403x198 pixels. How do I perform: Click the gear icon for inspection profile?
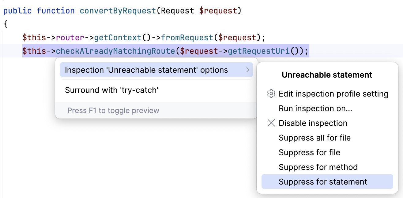pos(271,94)
